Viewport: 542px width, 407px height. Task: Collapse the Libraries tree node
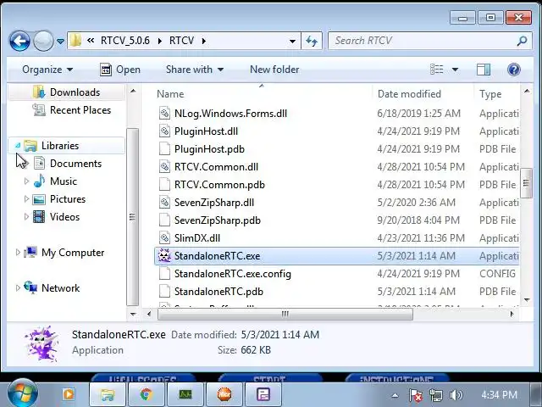(x=18, y=146)
